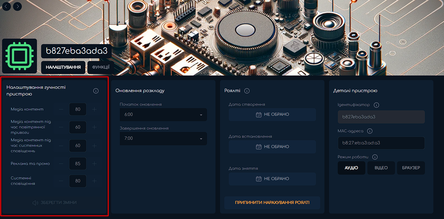Click the Оновлення розкладу heading
This screenshot has width=444, height=219.
point(140,91)
